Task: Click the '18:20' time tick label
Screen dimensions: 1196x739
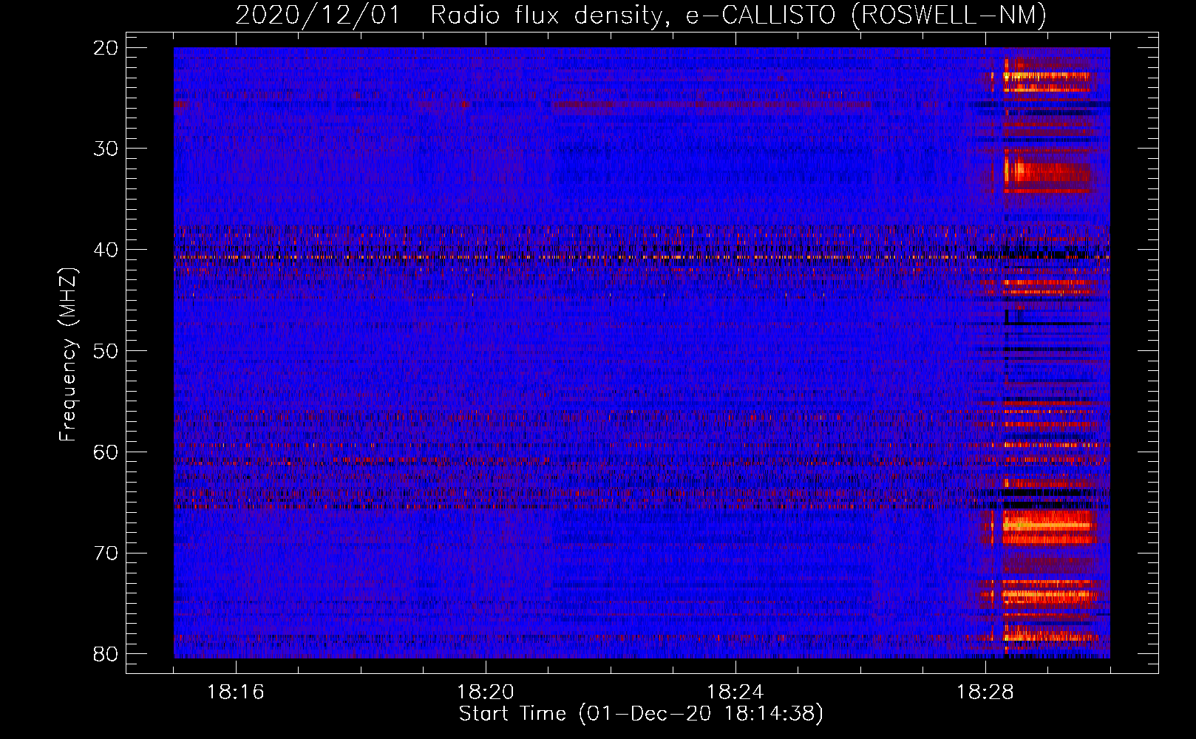Action: [486, 692]
